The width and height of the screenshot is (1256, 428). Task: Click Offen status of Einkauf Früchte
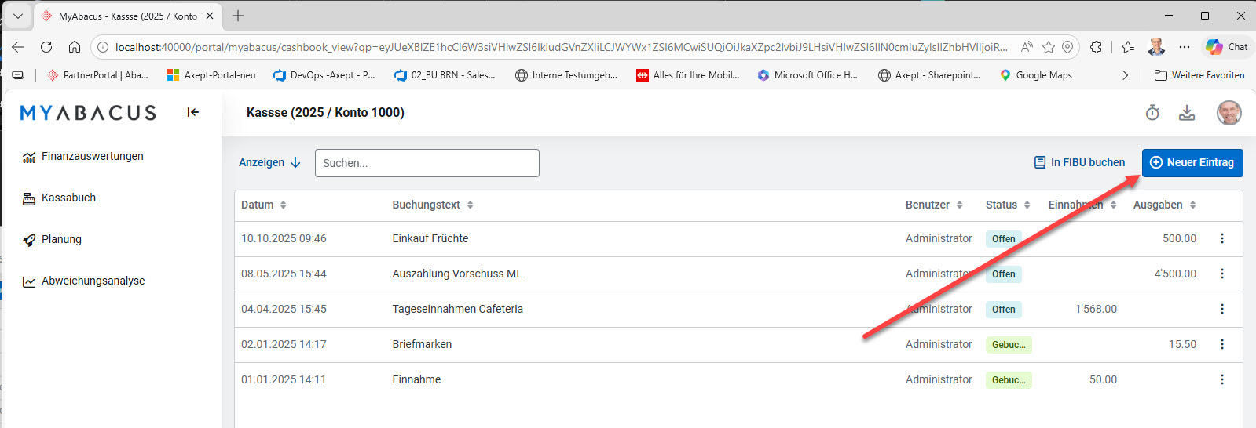[1004, 239]
